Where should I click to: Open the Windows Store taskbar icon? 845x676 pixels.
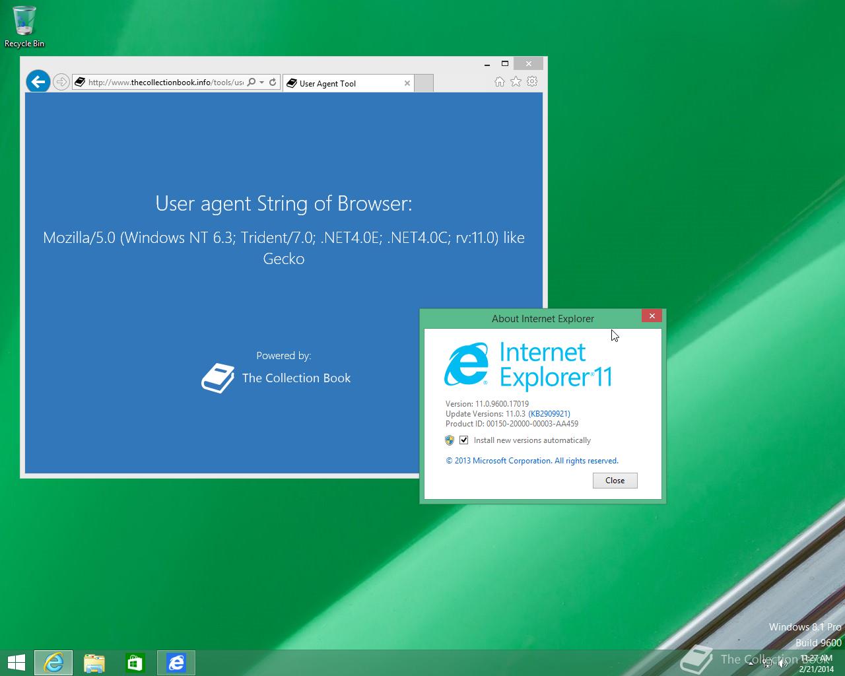click(x=135, y=663)
